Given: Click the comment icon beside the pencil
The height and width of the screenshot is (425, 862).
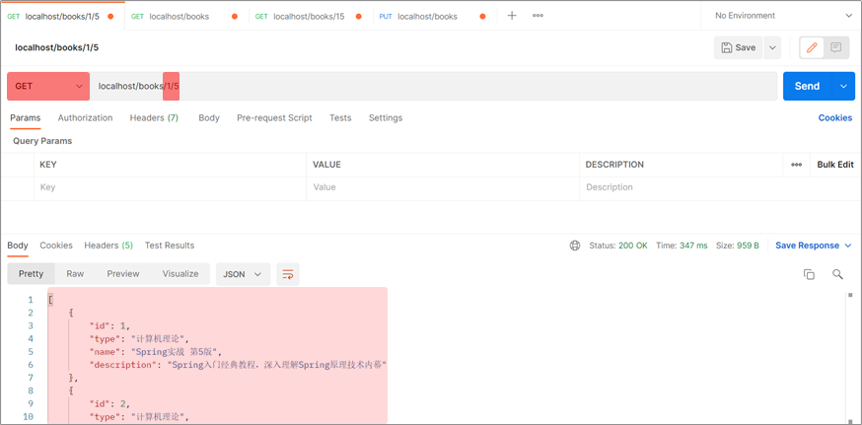Looking at the screenshot, I should tap(836, 47).
